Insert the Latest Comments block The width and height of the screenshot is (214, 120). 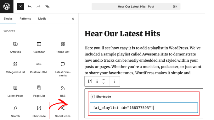click(63, 69)
